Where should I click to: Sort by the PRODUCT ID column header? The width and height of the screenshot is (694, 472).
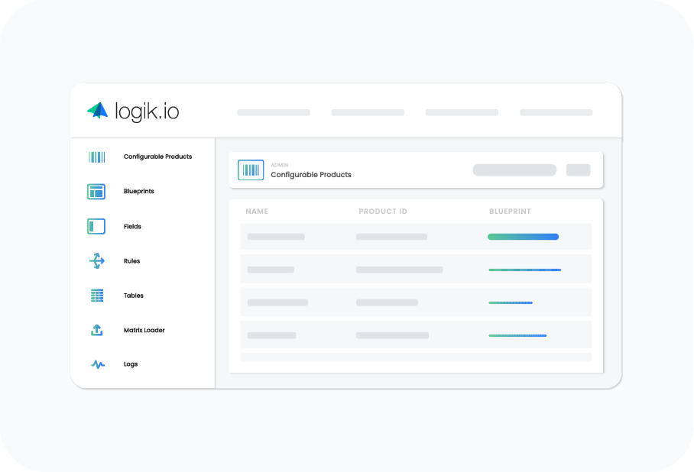click(x=383, y=211)
